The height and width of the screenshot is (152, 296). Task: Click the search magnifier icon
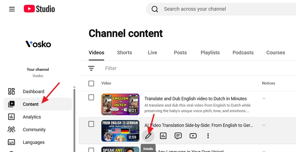(x=155, y=9)
